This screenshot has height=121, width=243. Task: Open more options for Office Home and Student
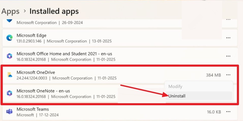pyautogui.click(x=228, y=56)
